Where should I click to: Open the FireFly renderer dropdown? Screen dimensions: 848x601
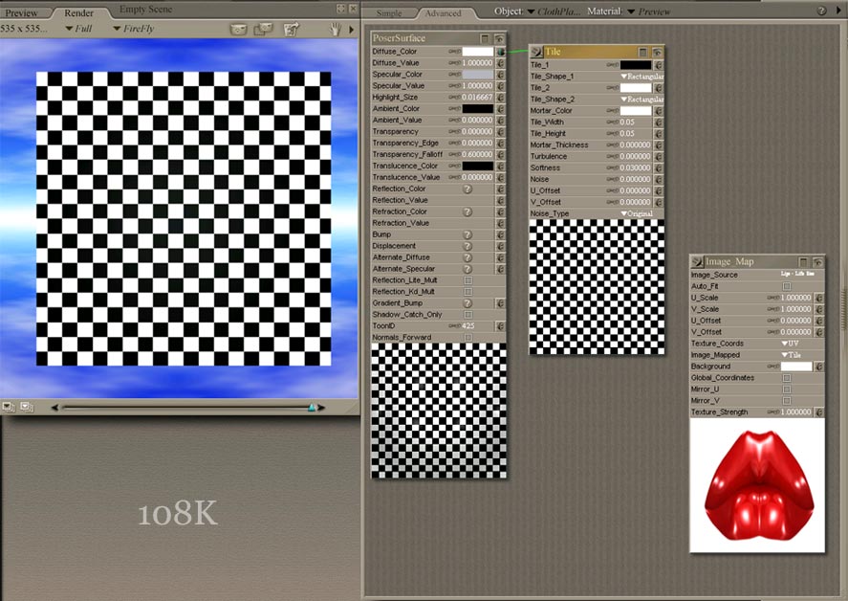coord(134,29)
